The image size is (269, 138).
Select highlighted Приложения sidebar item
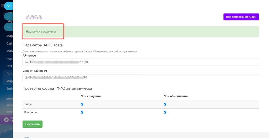point(10,74)
